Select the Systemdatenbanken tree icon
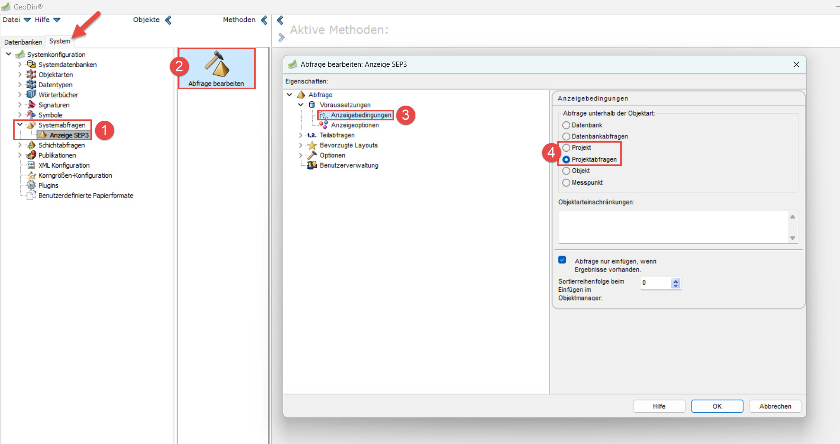This screenshot has width=840, height=444. [x=31, y=64]
